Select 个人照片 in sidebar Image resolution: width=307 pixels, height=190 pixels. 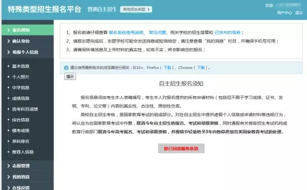point(21,77)
